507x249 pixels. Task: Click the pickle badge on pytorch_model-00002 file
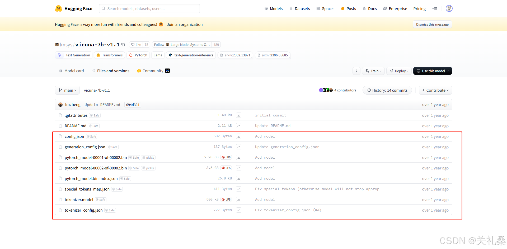148,168
